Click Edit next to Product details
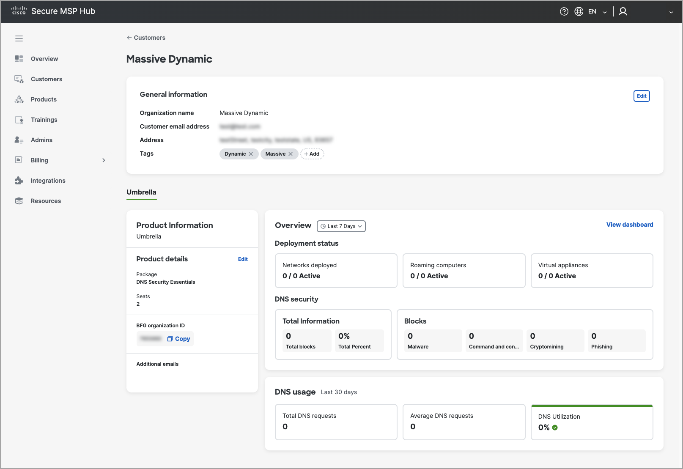Image resolution: width=683 pixels, height=469 pixels. tap(243, 259)
